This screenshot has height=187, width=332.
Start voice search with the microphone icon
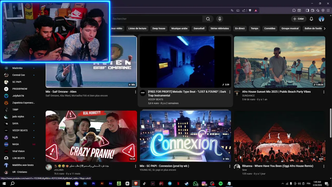220,19
